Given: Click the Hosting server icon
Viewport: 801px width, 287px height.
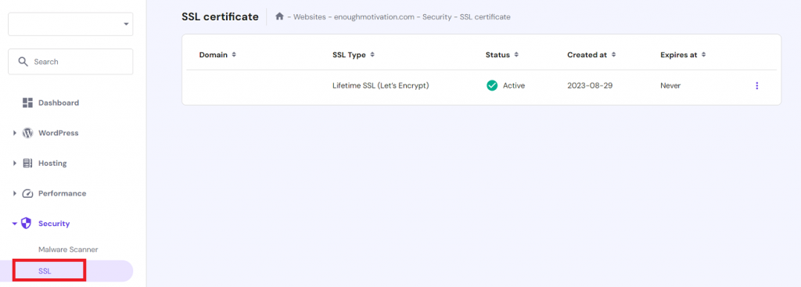Looking at the screenshot, I should pyautogui.click(x=27, y=163).
